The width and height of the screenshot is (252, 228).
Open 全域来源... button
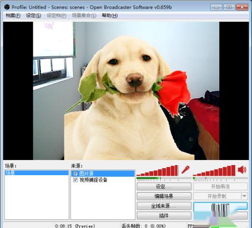[164, 206]
